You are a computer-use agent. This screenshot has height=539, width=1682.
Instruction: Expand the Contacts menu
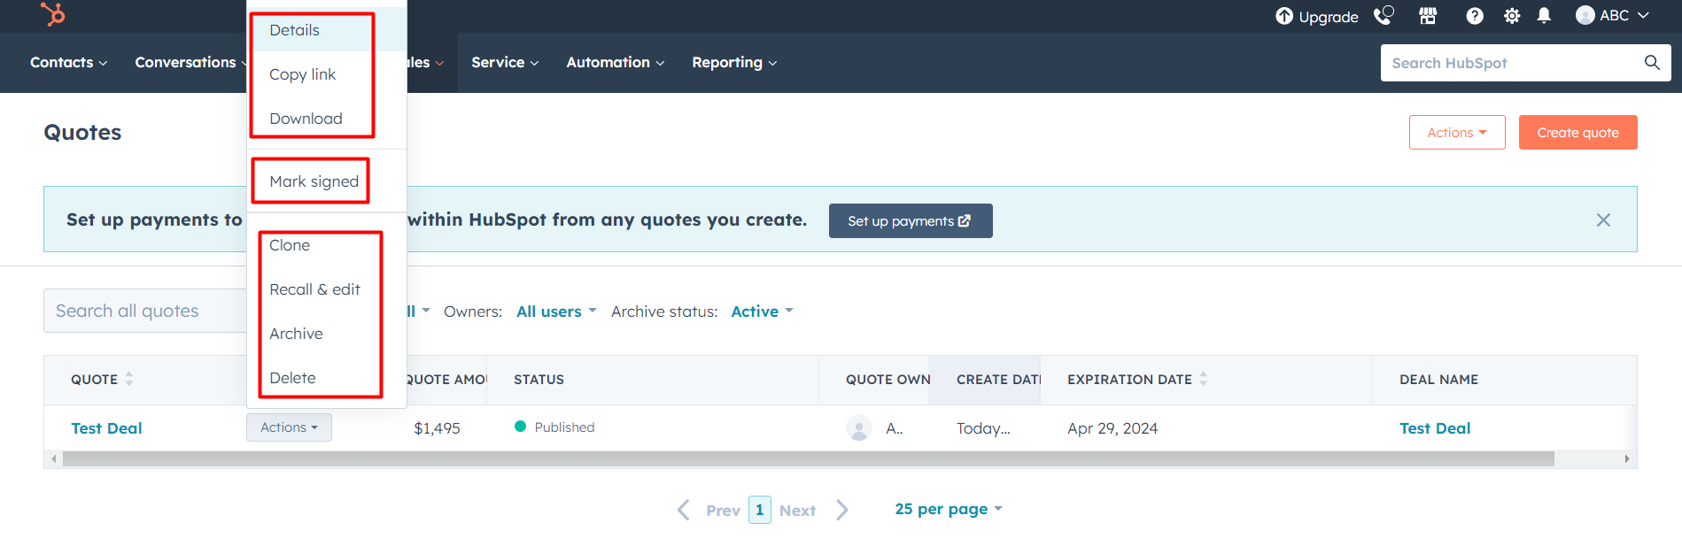pos(68,62)
